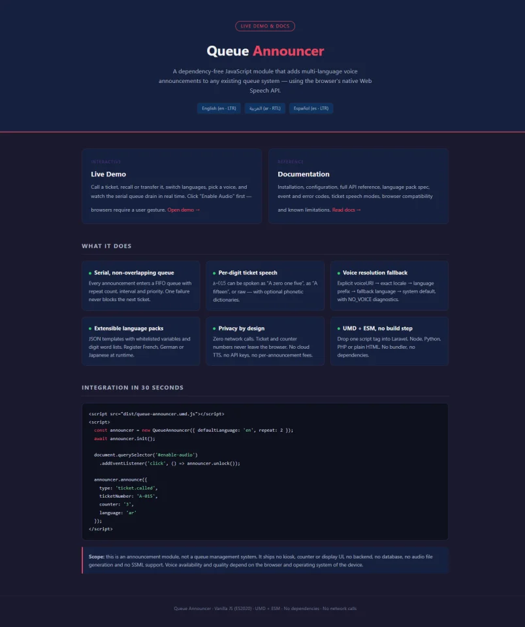Click the addEventListener('click' code line
Image resolution: width=525 pixels, height=627 pixels.
tap(170, 464)
